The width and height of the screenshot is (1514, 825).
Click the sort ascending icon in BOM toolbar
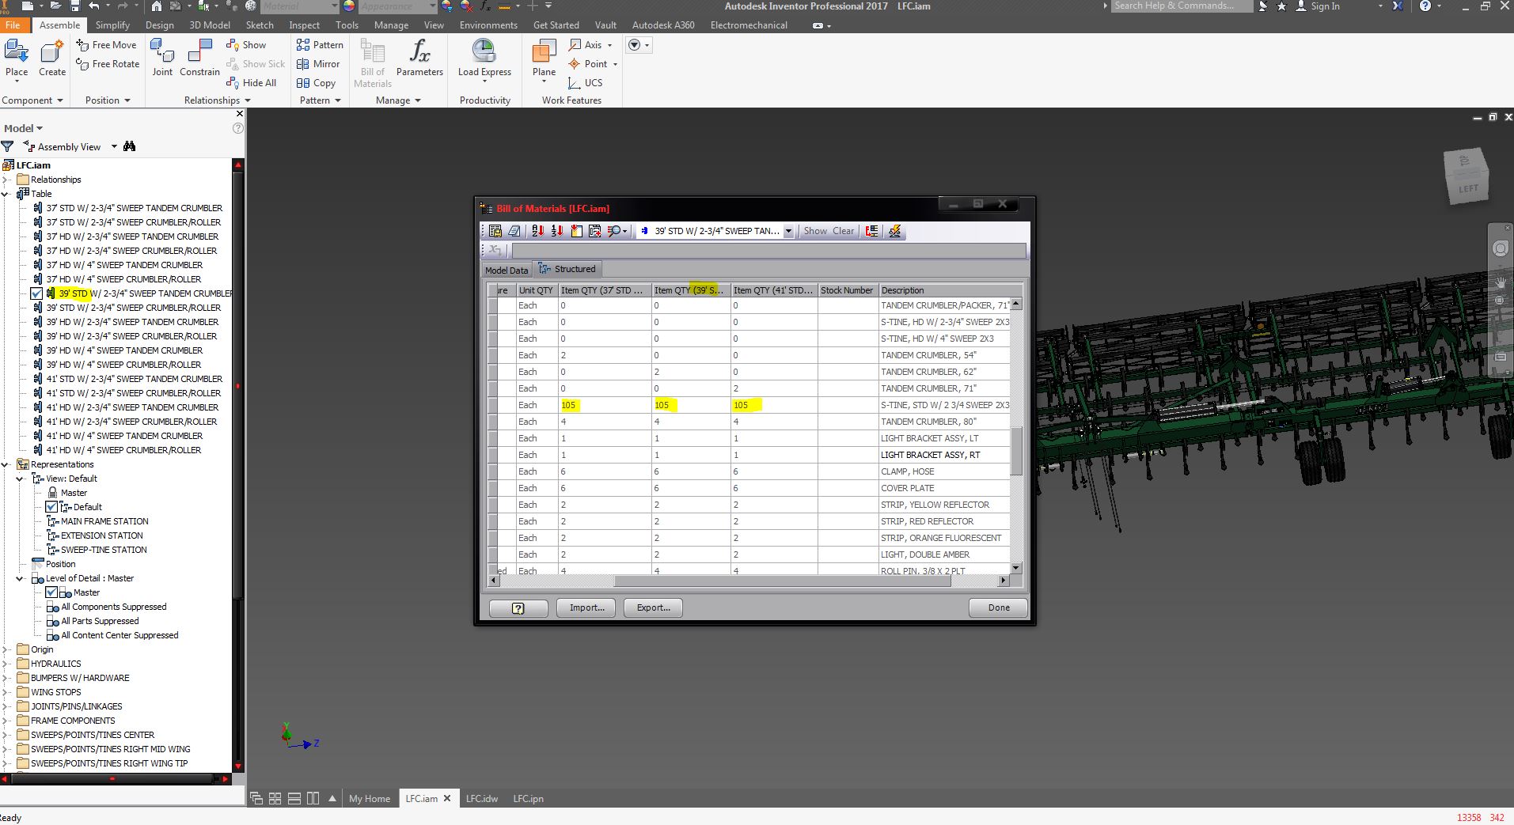coord(537,231)
